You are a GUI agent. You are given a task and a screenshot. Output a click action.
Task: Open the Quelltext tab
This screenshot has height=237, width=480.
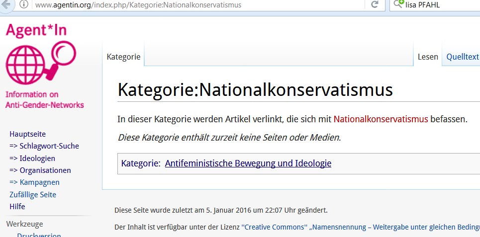click(x=463, y=57)
